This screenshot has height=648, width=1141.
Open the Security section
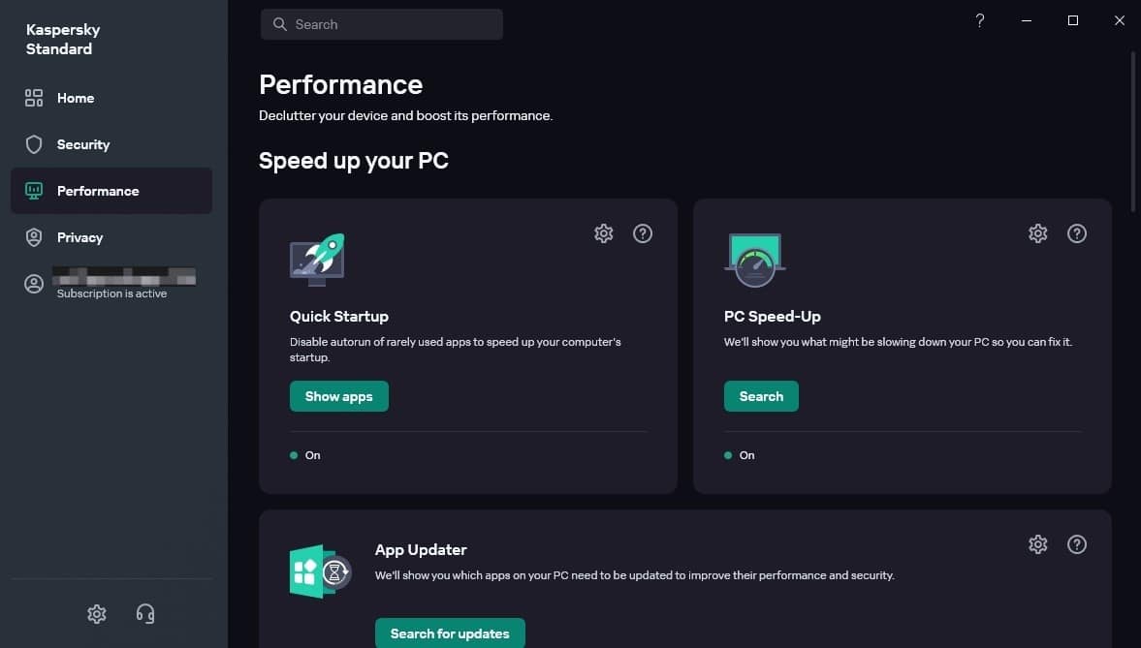pos(82,144)
